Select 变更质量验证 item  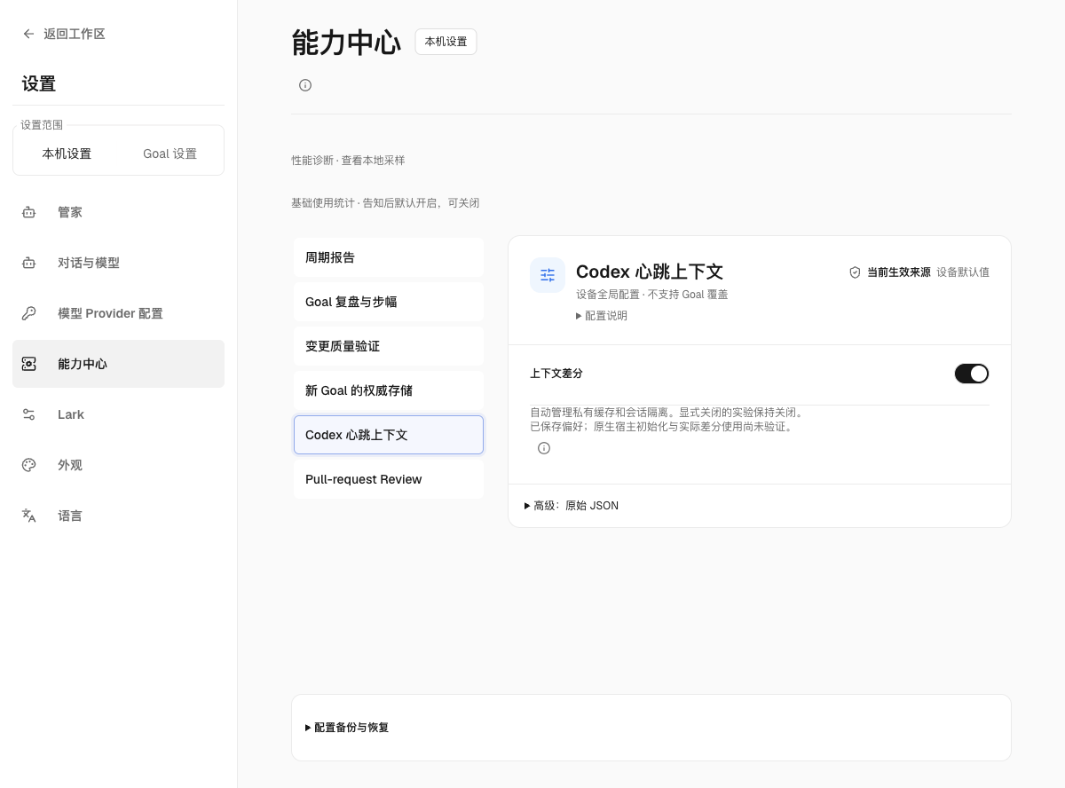389,346
